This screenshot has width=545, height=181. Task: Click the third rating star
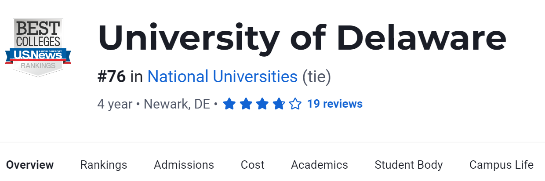(x=262, y=104)
